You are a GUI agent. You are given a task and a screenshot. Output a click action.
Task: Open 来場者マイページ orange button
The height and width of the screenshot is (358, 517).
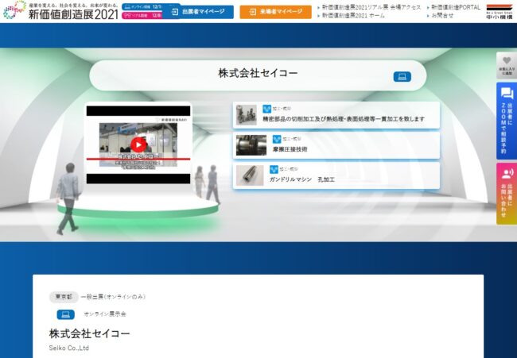point(274,12)
